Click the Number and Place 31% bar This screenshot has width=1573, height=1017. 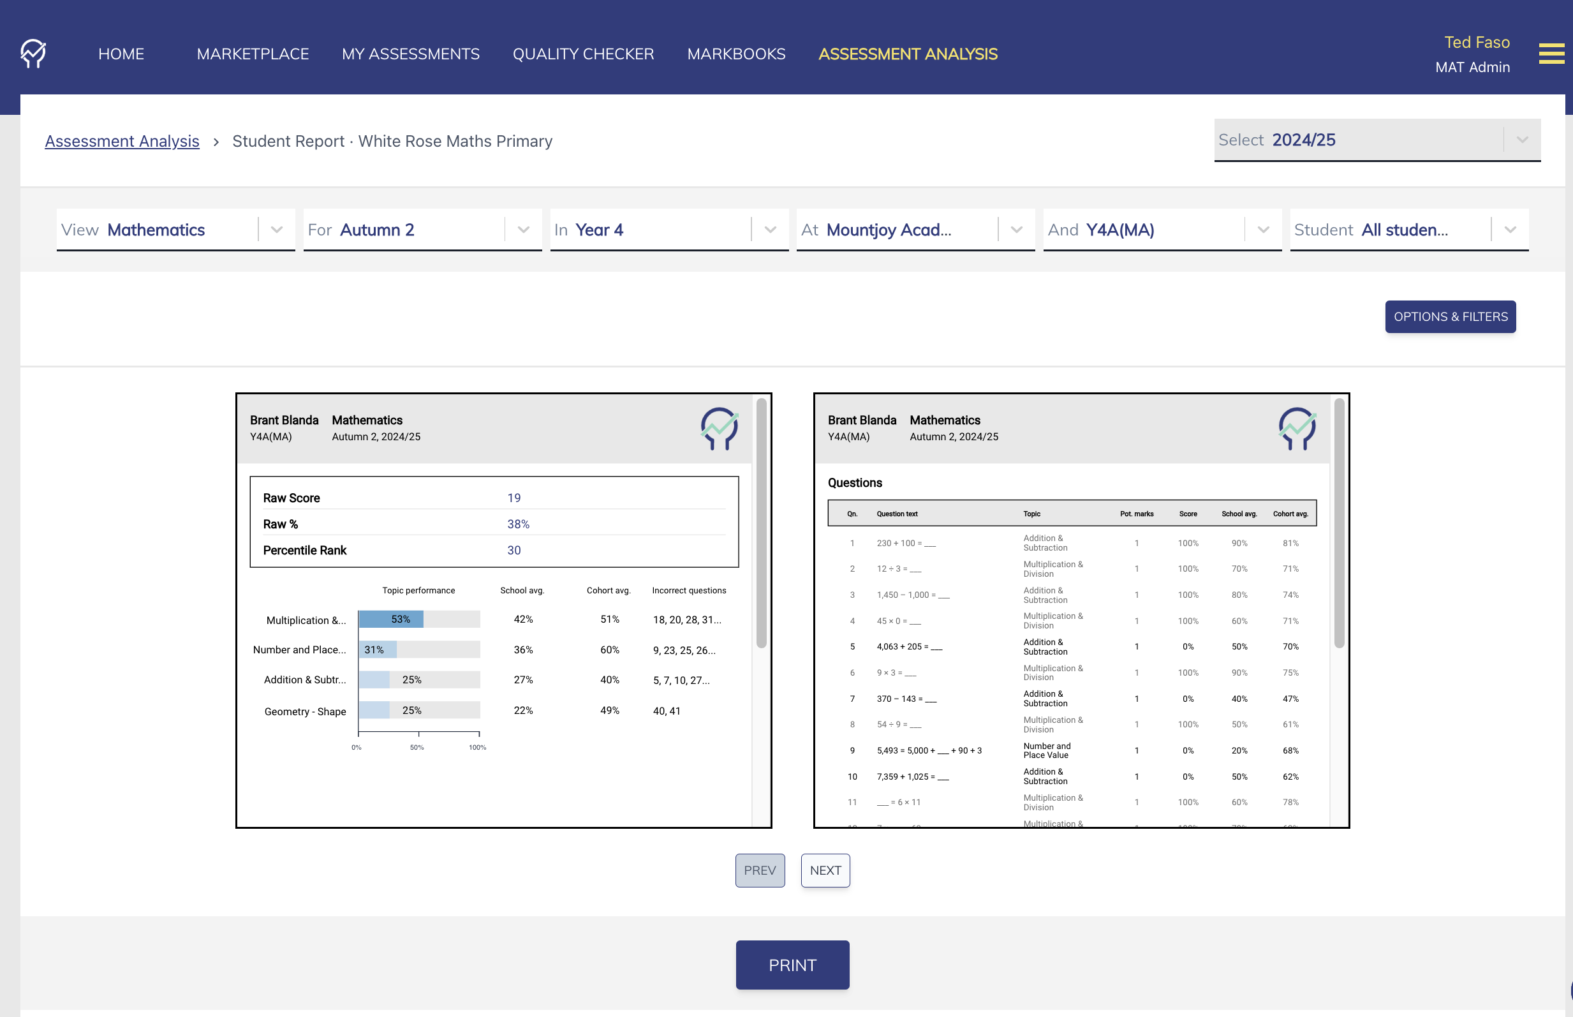click(x=378, y=650)
